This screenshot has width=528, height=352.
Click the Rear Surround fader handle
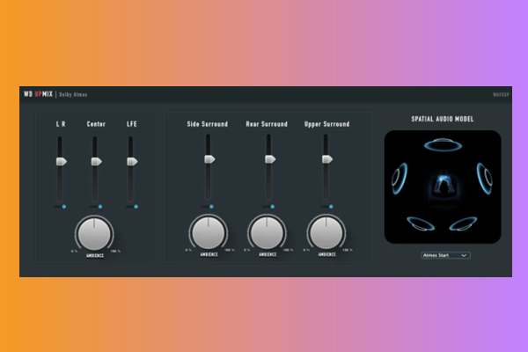(270, 159)
